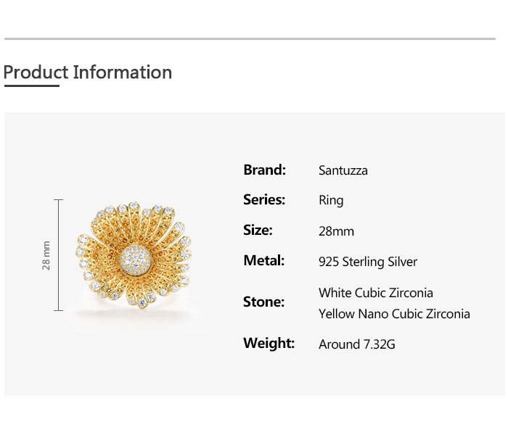Click the White Cubic Zirconia text
Screen dimensions: 508x440
(x=376, y=293)
